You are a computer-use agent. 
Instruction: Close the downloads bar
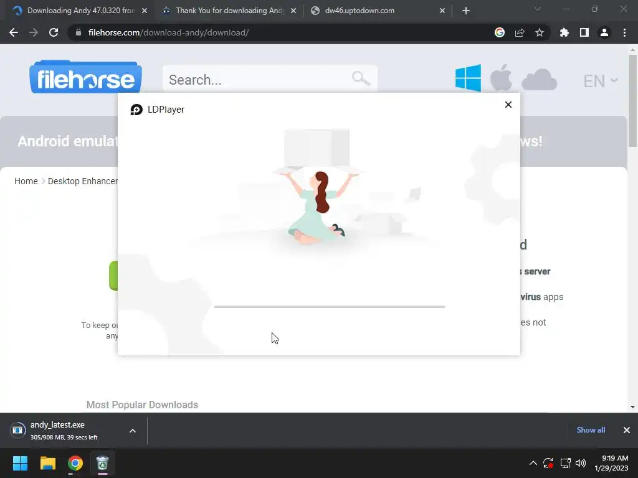click(x=627, y=430)
